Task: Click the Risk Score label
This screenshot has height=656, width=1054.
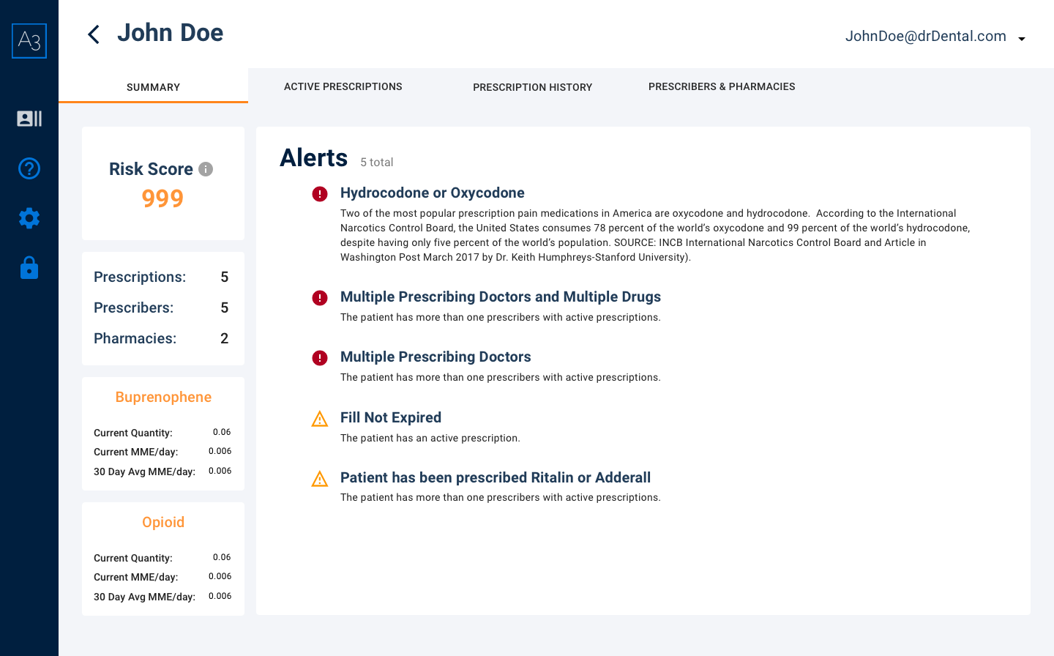Action: pos(151,169)
